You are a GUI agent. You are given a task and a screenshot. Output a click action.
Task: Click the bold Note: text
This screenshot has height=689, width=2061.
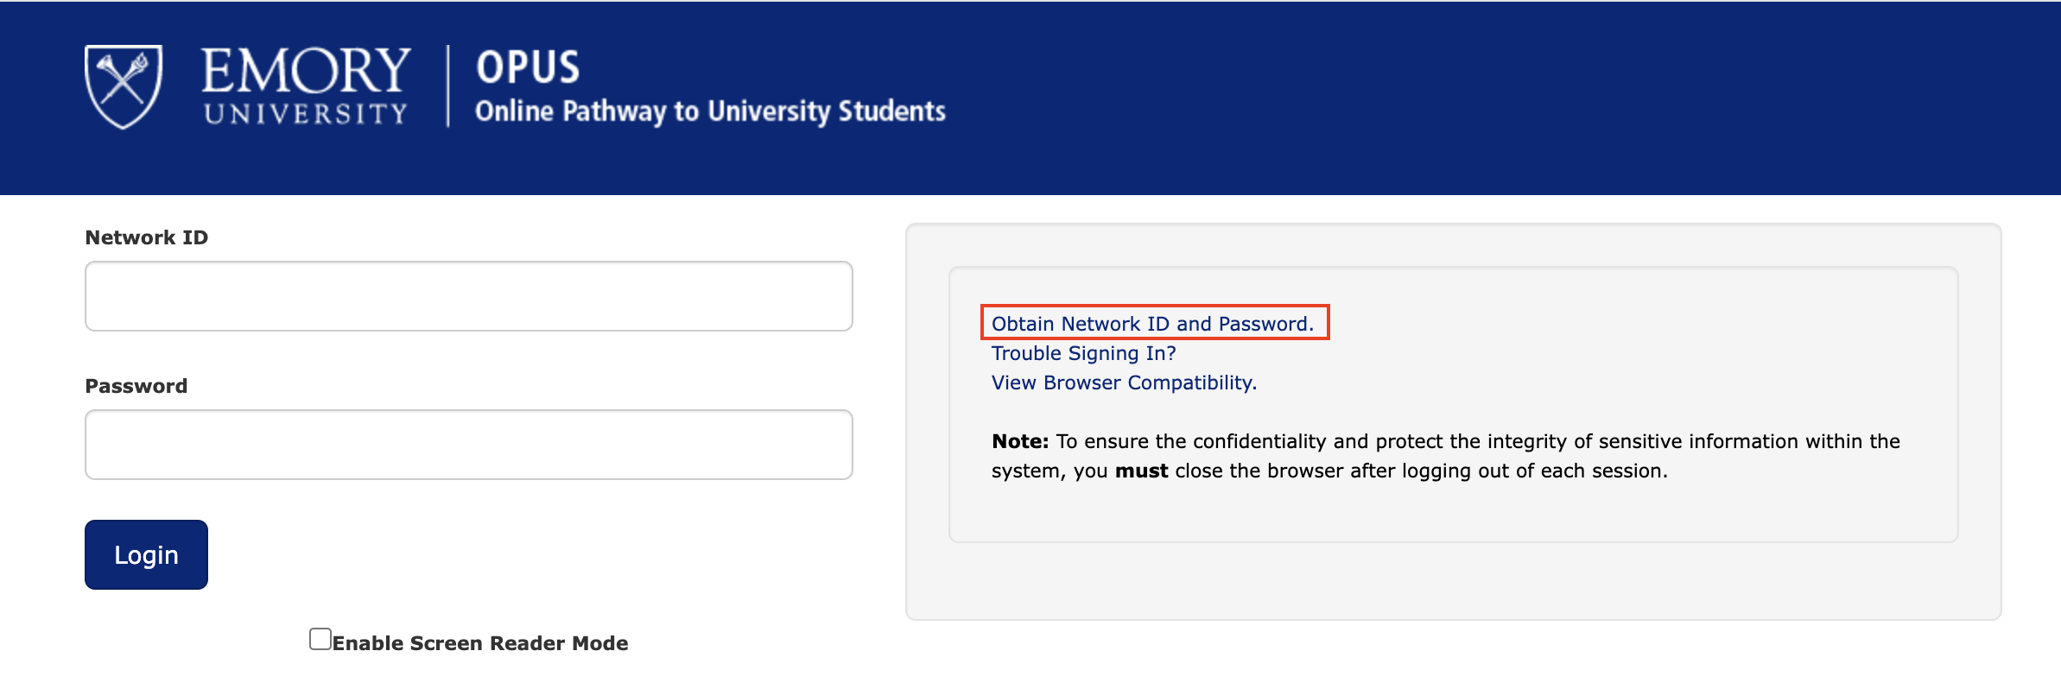click(1019, 441)
